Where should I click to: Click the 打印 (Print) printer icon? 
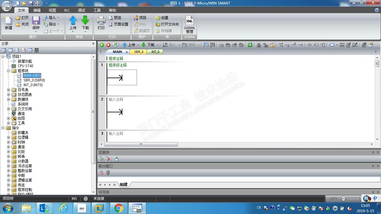[x=101, y=21]
